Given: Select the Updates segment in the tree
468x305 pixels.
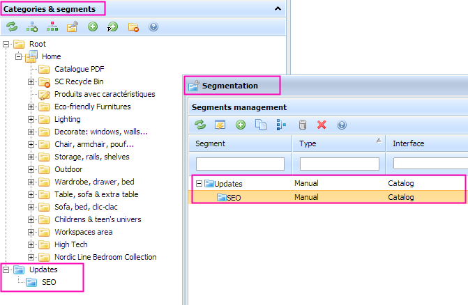Looking at the screenshot, I should (43, 269).
